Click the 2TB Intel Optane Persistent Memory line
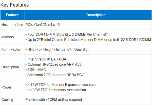 [x=88, y=40]
